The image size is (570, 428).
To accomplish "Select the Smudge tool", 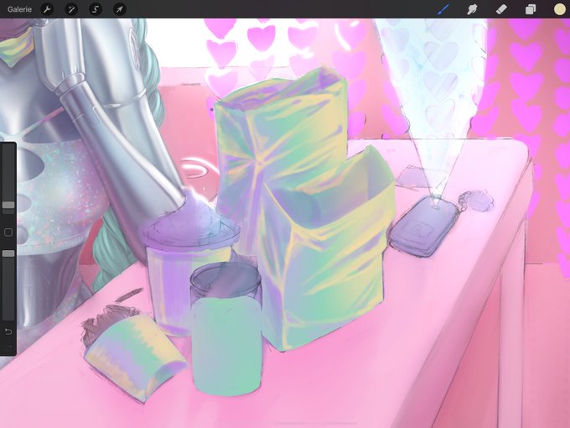I will point(472,9).
